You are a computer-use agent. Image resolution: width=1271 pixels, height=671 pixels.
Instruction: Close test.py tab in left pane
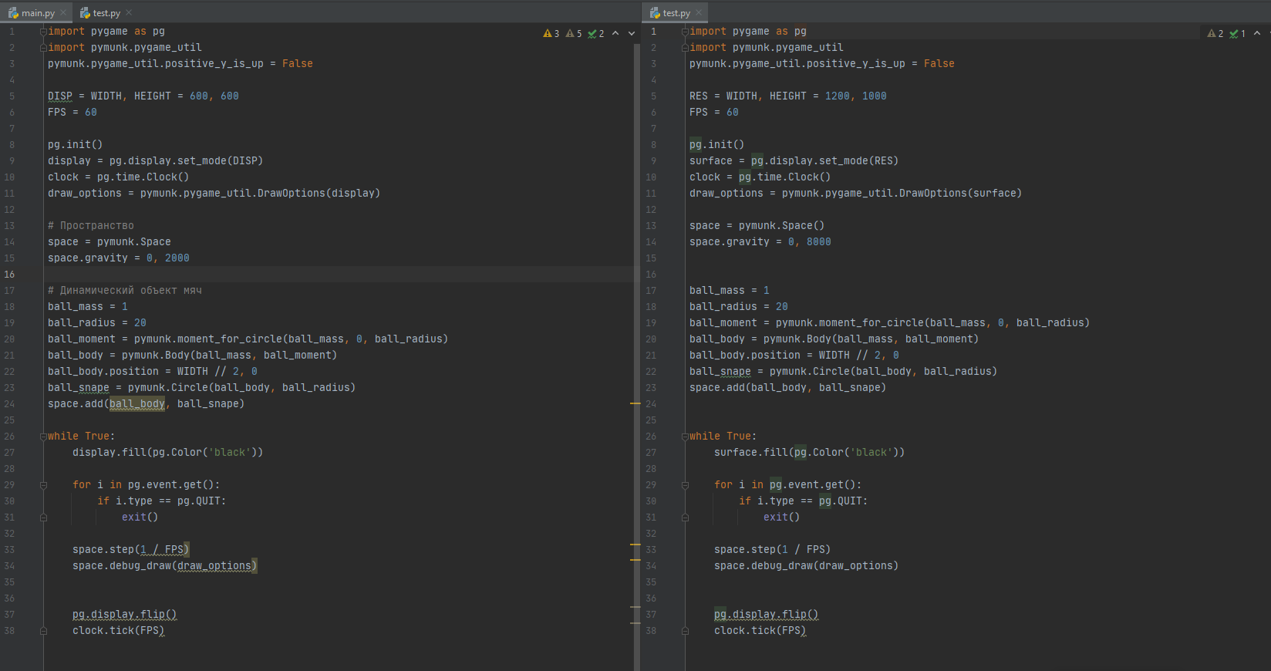click(x=129, y=13)
